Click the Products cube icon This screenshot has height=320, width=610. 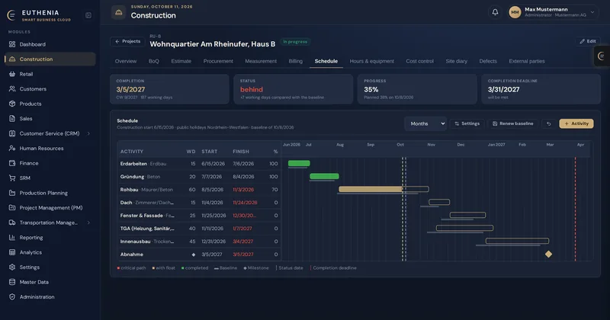pos(12,104)
